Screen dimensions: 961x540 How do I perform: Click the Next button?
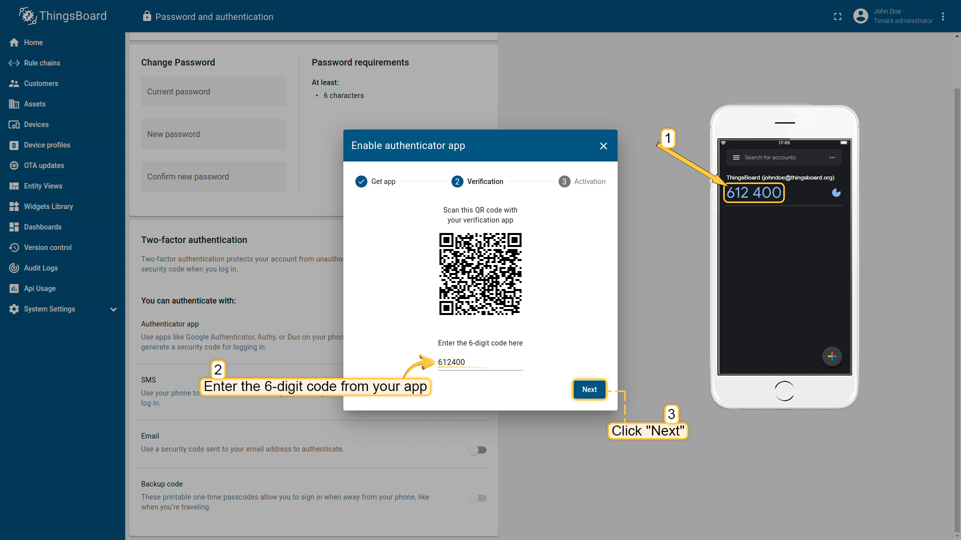(x=589, y=389)
